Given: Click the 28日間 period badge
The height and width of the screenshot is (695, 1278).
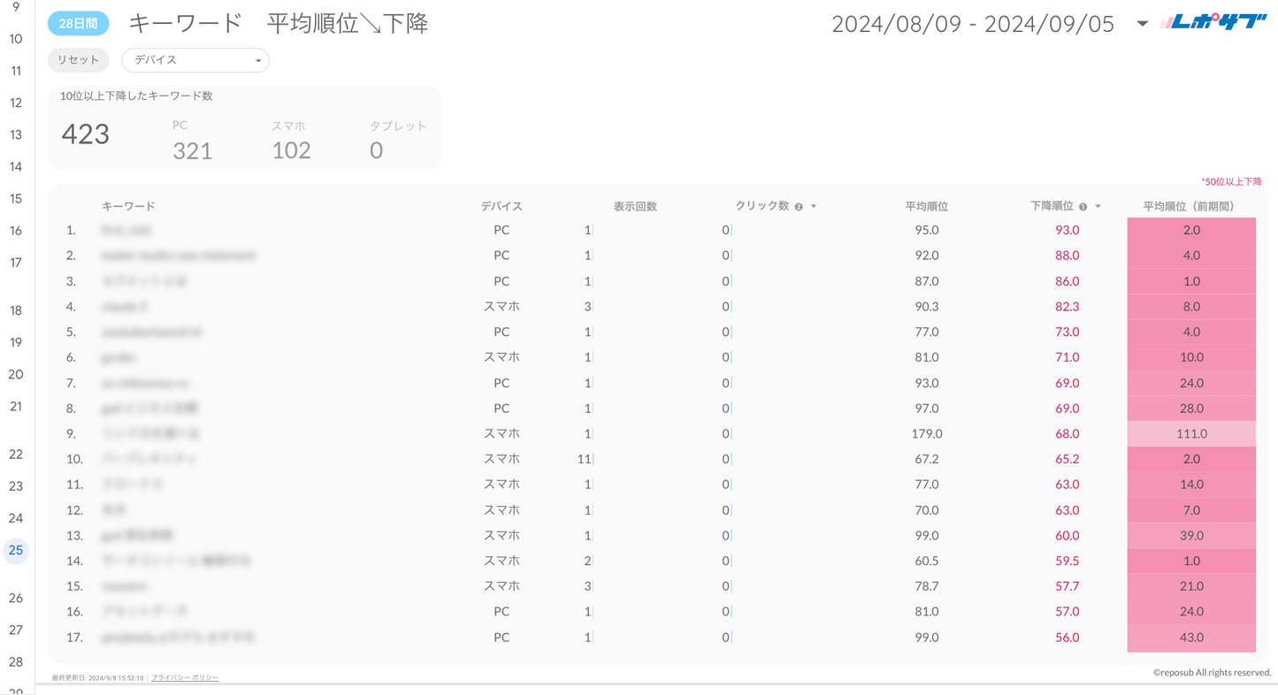Looking at the screenshot, I should pos(78,24).
